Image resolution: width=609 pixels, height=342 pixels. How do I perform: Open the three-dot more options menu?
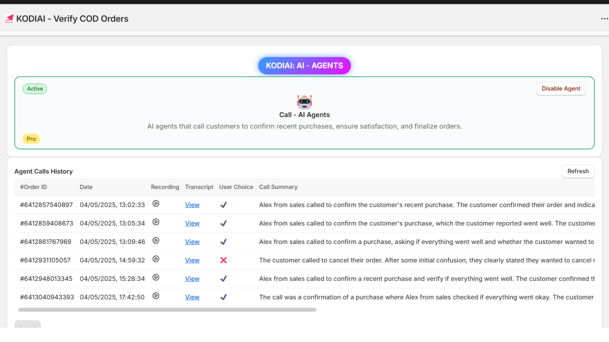[x=604, y=19]
